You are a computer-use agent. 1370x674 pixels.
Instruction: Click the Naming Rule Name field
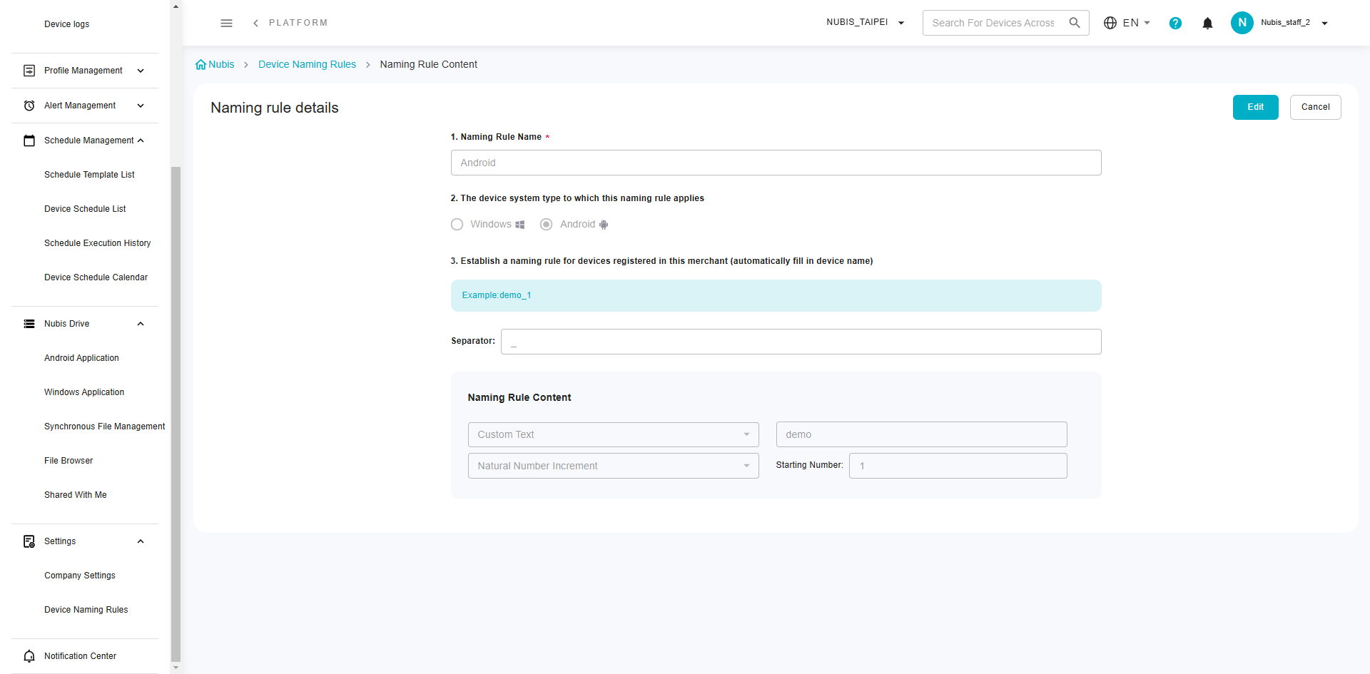point(776,163)
